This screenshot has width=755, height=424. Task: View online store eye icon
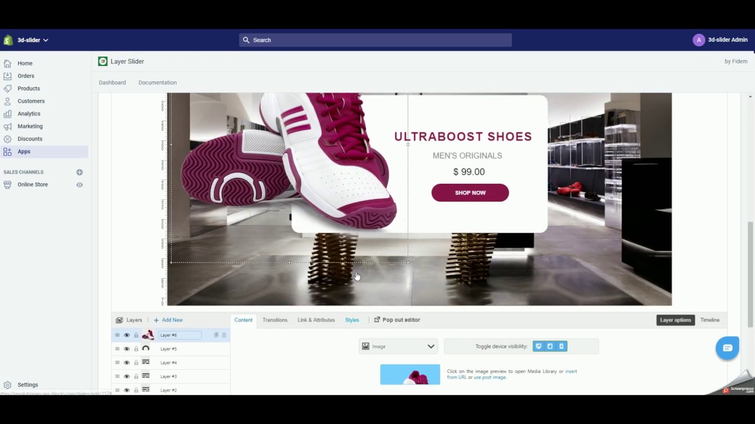(80, 184)
